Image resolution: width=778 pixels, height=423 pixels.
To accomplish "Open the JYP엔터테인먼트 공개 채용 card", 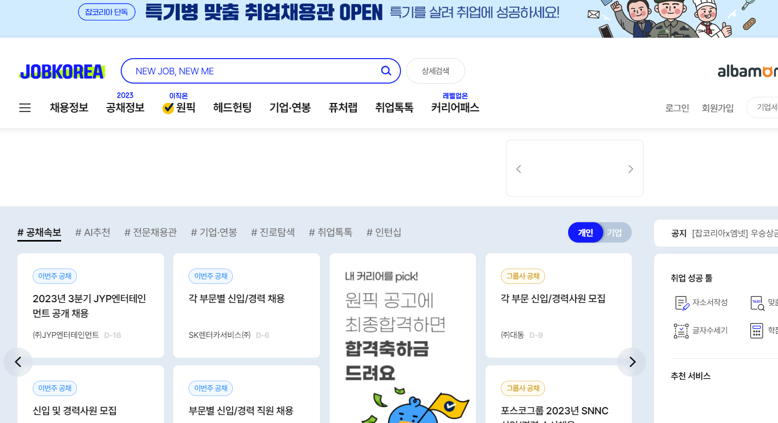I will (x=91, y=306).
